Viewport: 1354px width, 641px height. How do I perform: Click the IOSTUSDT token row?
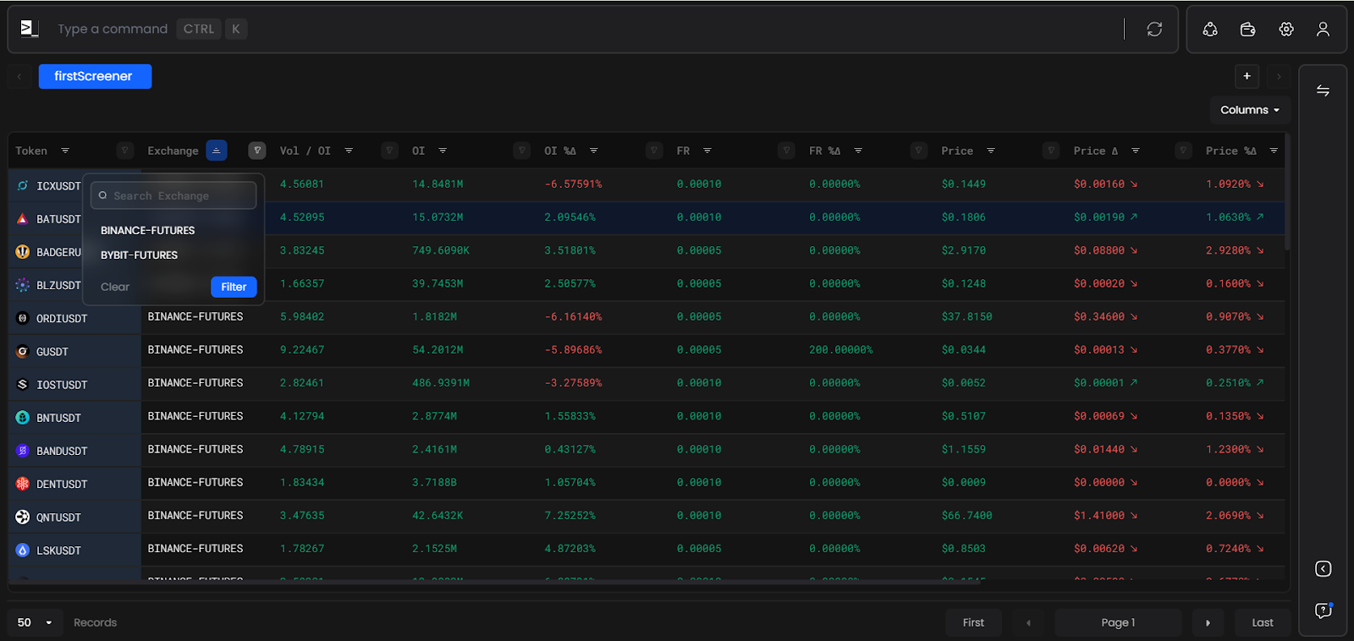[647, 384]
